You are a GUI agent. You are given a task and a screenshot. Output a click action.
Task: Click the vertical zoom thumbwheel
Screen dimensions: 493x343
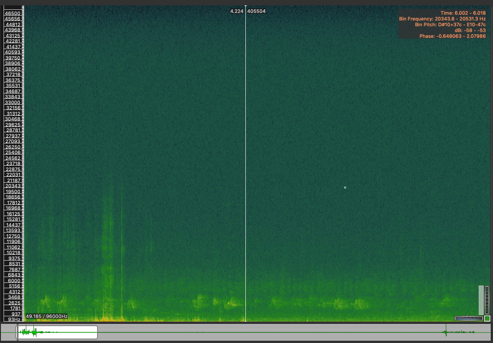pos(487,300)
